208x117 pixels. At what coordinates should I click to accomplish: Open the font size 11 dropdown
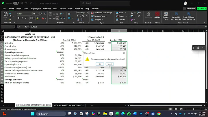click(39, 14)
